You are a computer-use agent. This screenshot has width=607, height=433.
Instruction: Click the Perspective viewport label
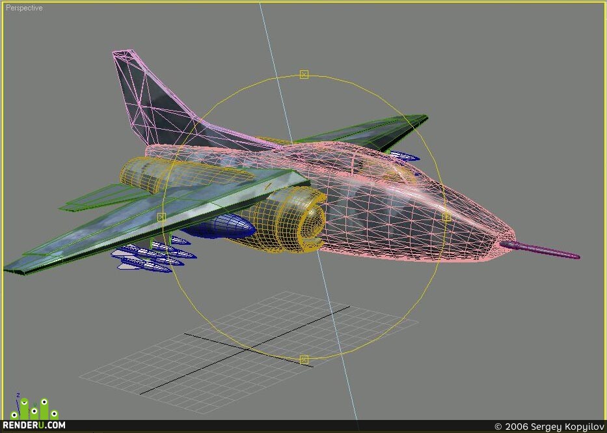24,8
